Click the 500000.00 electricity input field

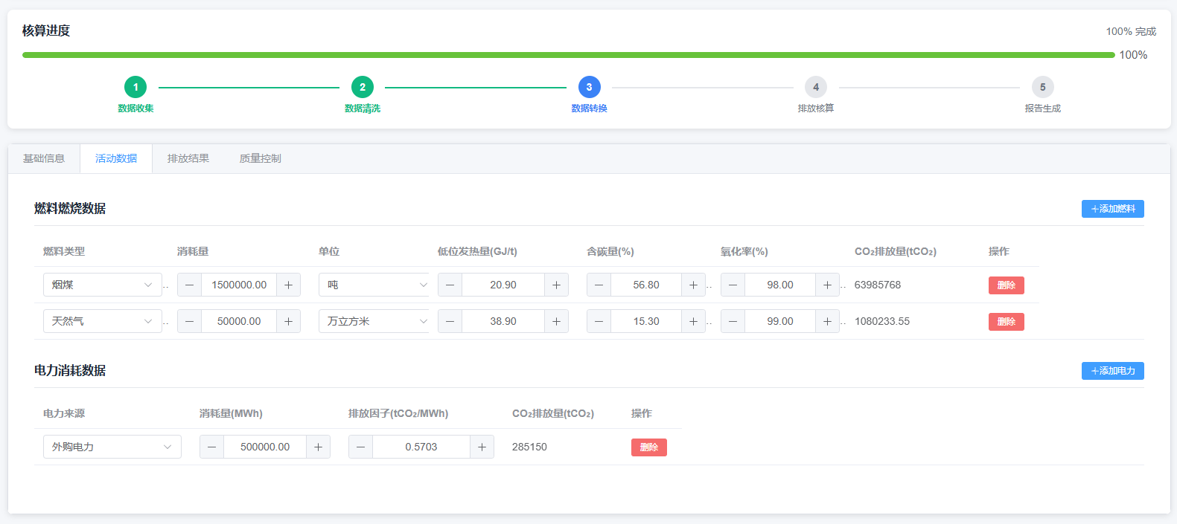(265, 447)
